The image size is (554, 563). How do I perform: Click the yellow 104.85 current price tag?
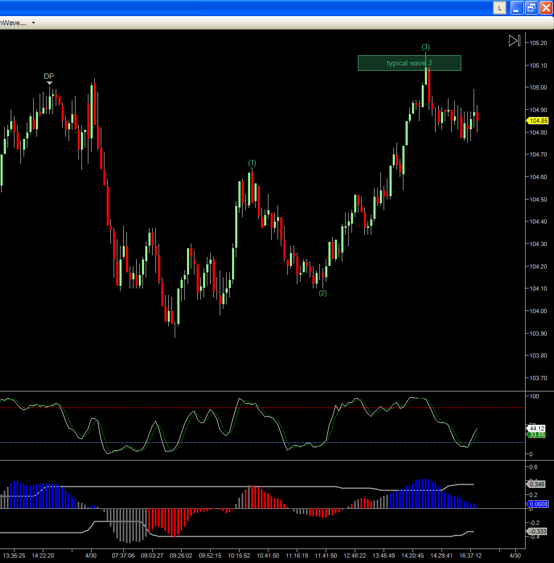537,121
